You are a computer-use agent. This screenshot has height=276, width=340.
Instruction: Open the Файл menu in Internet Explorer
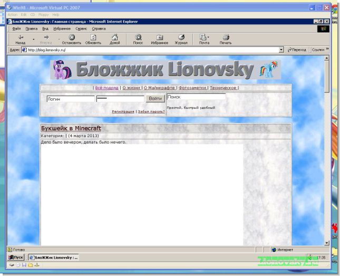pyautogui.click(x=16, y=28)
